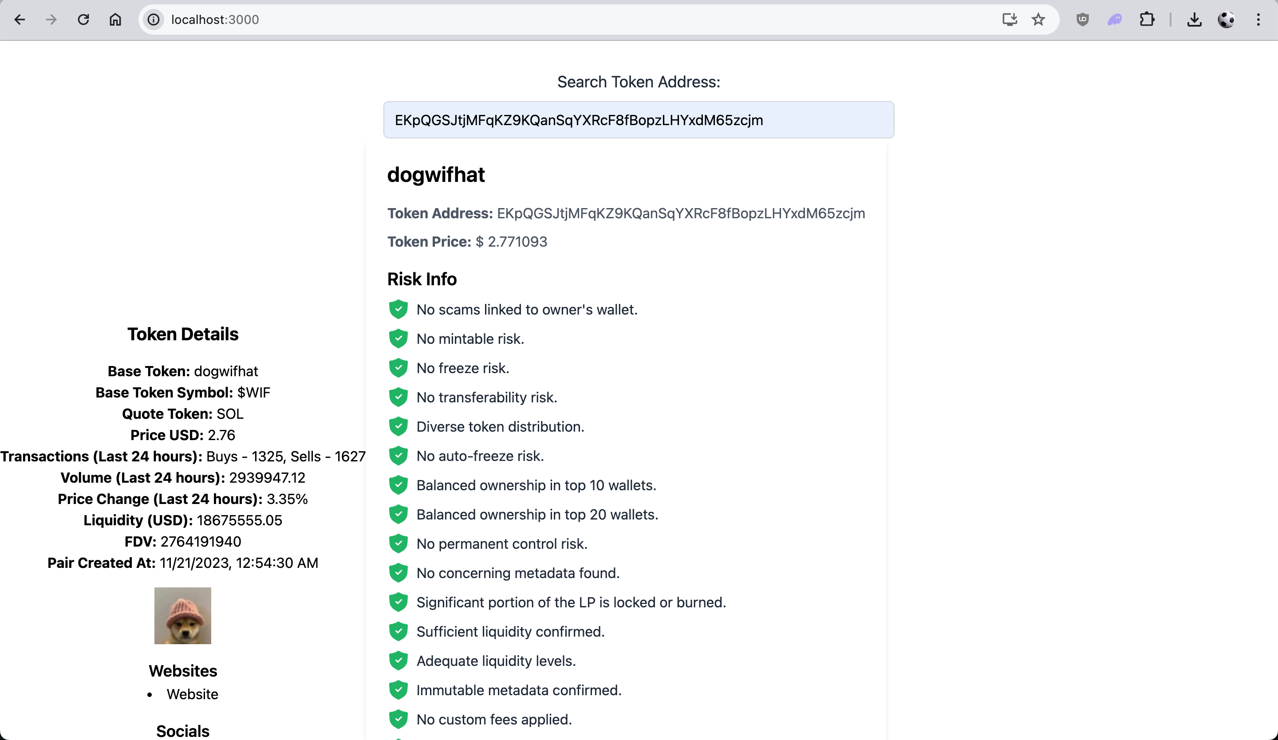Open the browser profile avatar

(x=1226, y=20)
